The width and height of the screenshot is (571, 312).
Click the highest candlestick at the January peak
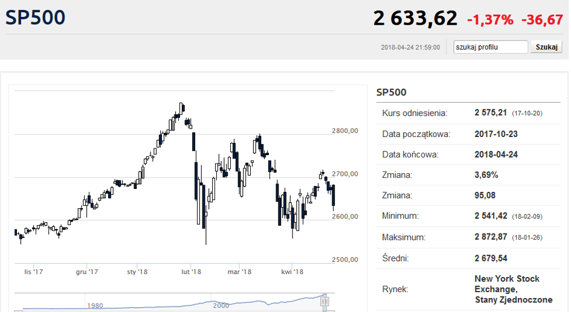click(181, 108)
